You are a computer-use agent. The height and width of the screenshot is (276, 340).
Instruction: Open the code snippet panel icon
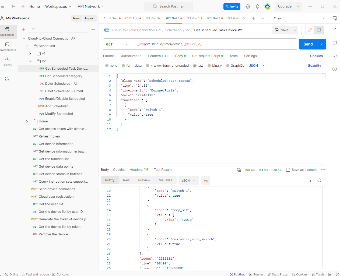335,56
